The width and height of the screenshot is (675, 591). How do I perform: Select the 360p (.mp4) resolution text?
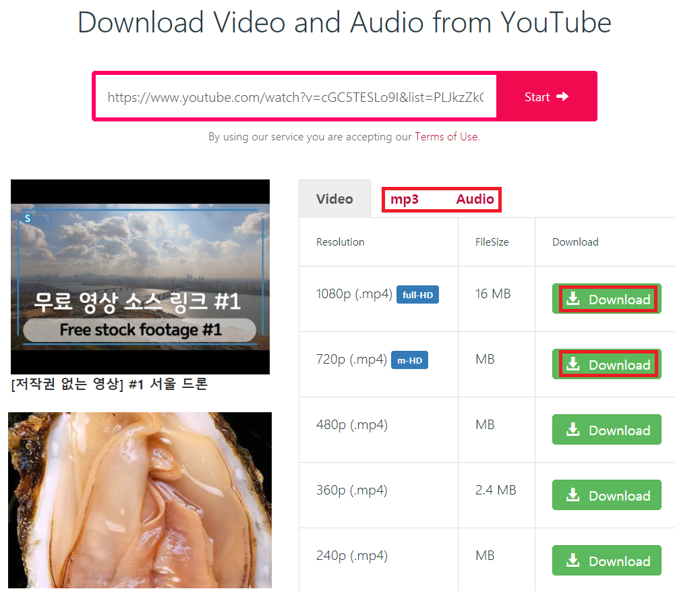(352, 490)
